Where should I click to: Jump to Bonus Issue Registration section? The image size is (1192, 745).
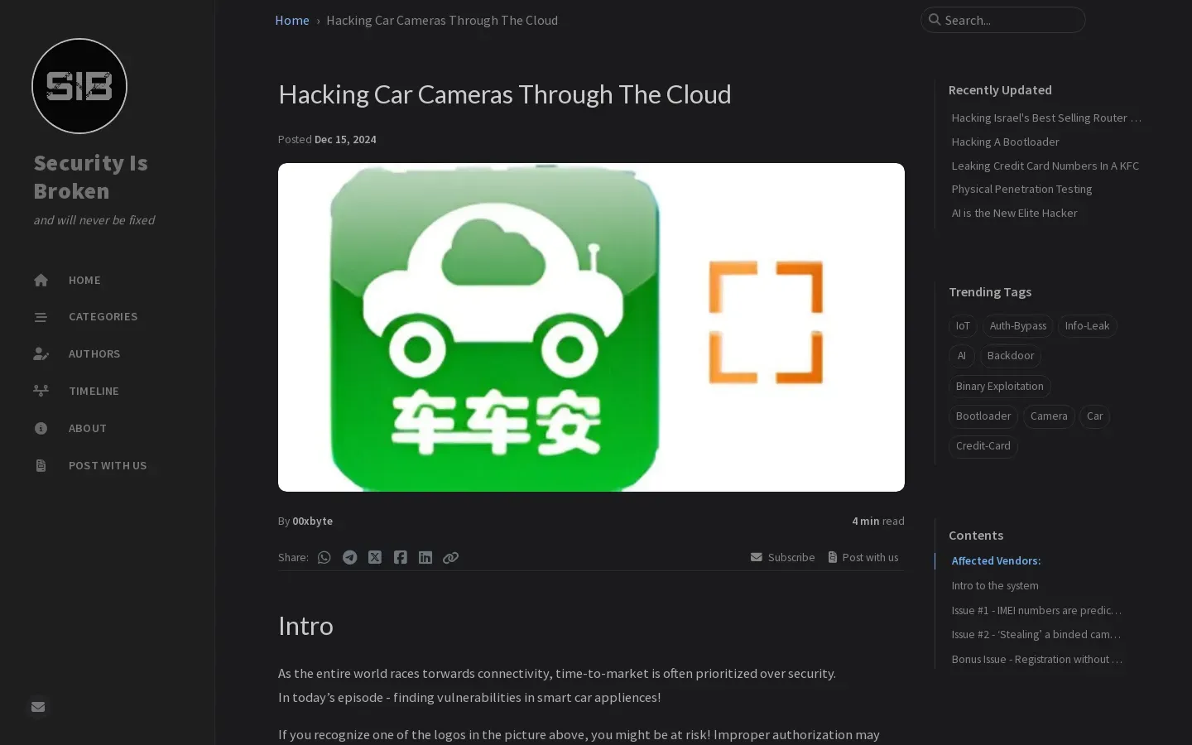[1036, 660]
